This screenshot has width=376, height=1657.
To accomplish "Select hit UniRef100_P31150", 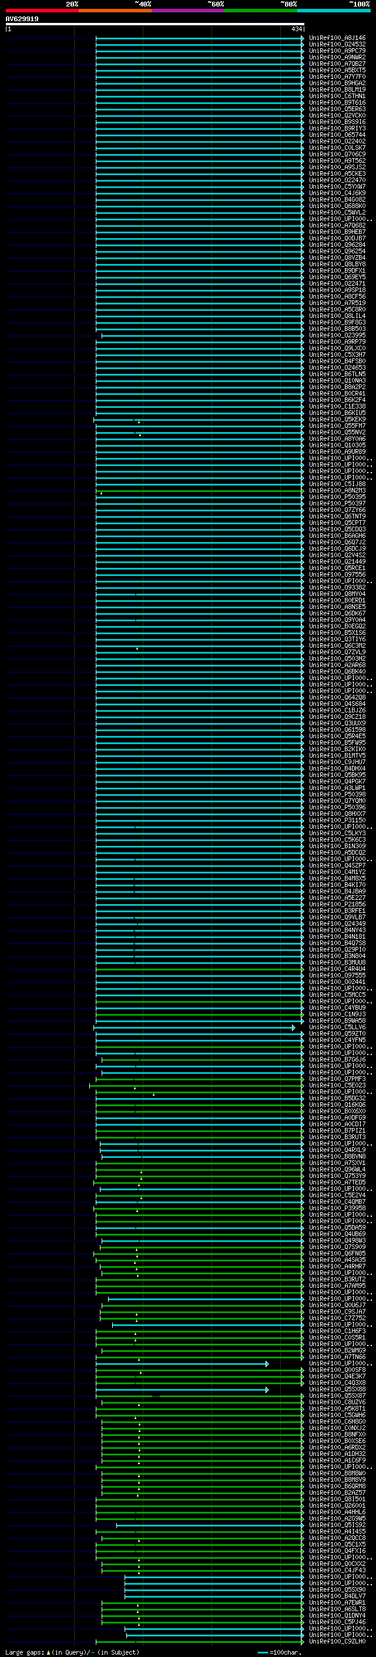I will coord(337,820).
